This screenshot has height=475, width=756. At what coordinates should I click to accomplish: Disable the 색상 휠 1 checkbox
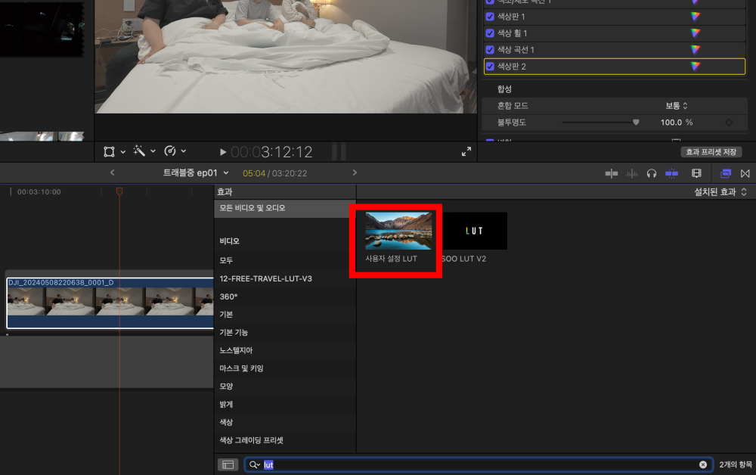tap(490, 33)
